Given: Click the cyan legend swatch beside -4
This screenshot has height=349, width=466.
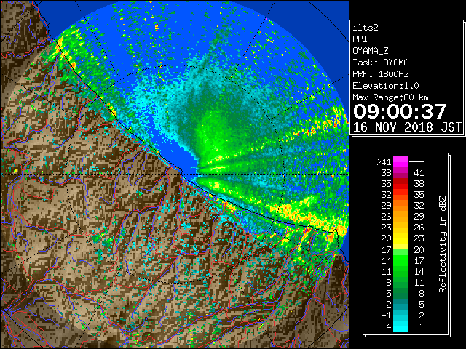Looking at the screenshot, I should coord(400,326).
